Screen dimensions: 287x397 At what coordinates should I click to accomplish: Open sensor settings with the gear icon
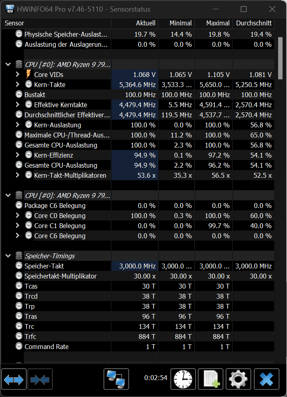pyautogui.click(x=238, y=379)
